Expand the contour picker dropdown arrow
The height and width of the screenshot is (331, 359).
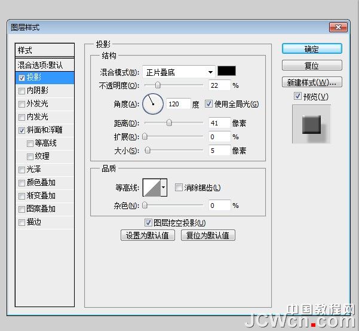164,188
